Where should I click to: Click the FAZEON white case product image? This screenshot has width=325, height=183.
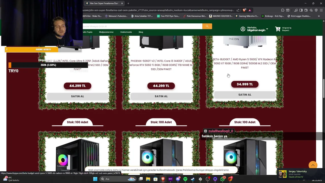(x=245, y=42)
